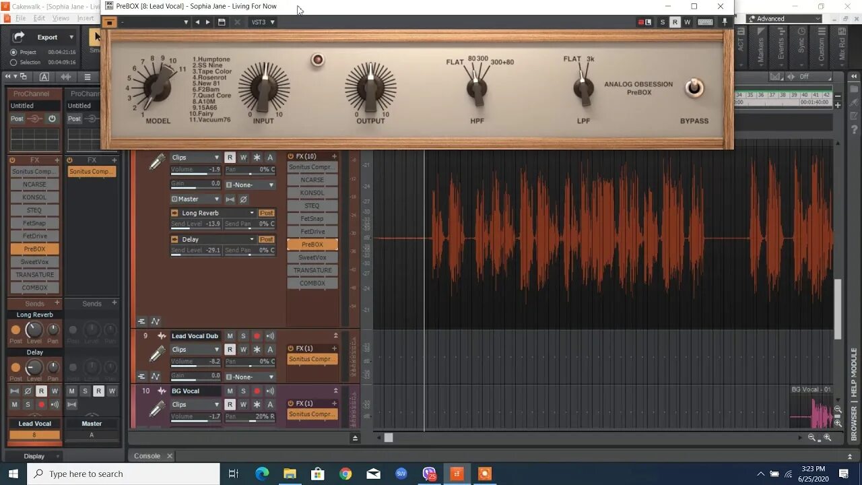This screenshot has height=485, width=862.
Task: Open Microsoft Edge from the taskbar
Action: [x=262, y=474]
